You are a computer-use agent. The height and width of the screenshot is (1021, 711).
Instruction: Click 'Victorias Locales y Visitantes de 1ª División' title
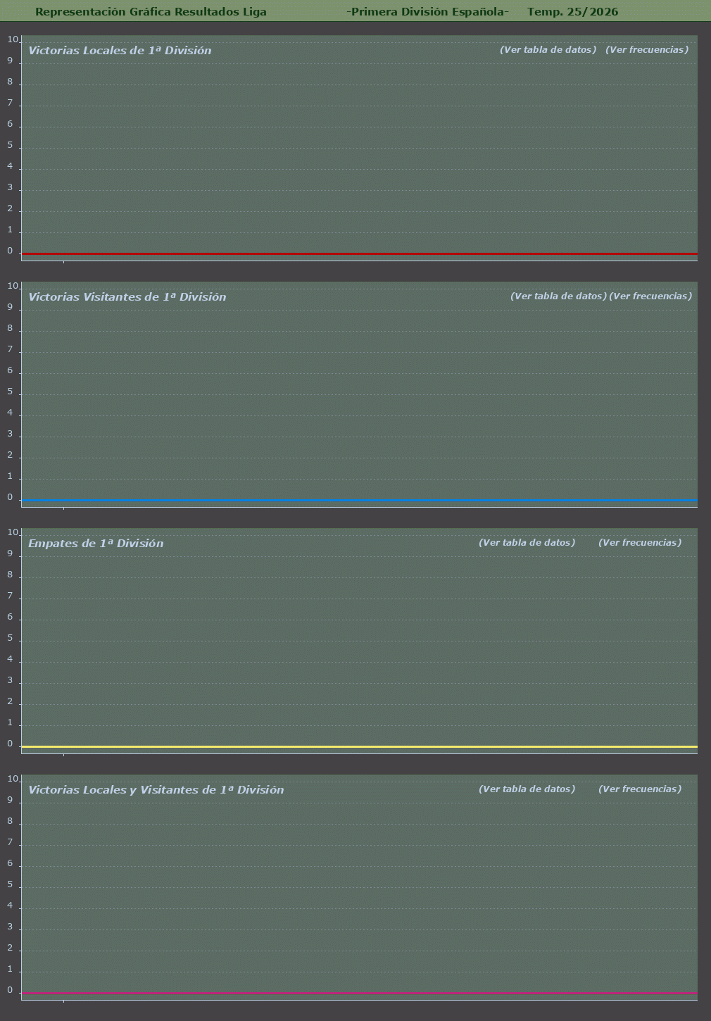coord(156,790)
